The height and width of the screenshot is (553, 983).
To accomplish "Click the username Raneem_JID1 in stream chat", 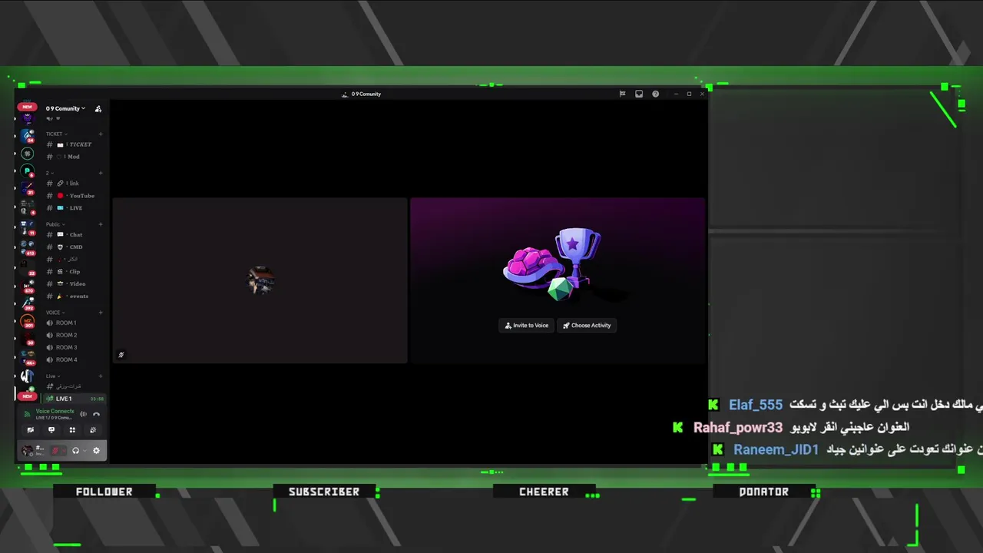I will pyautogui.click(x=776, y=449).
